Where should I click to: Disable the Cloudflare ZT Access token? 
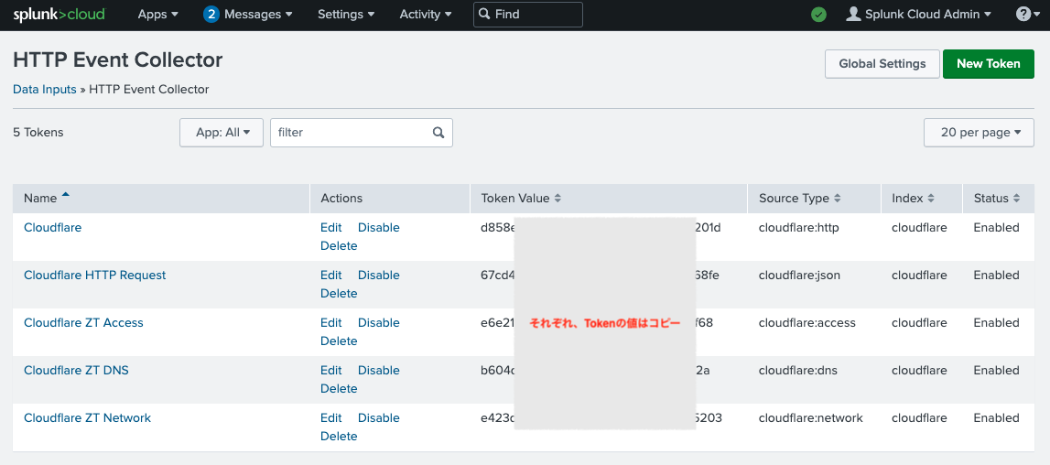[x=378, y=323]
